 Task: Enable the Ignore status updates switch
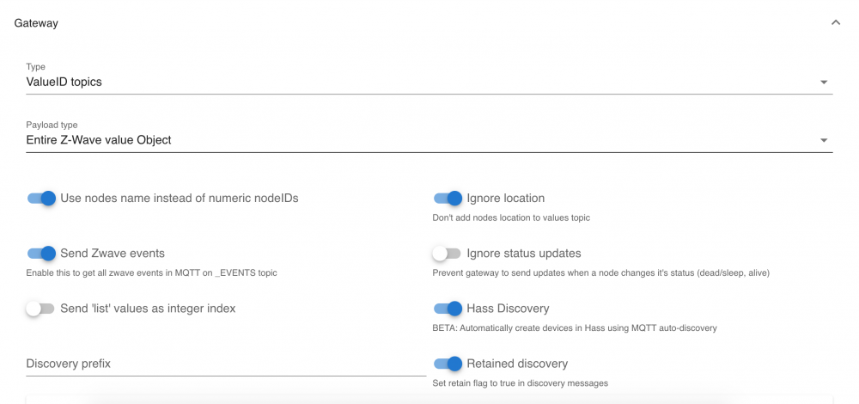click(x=448, y=254)
